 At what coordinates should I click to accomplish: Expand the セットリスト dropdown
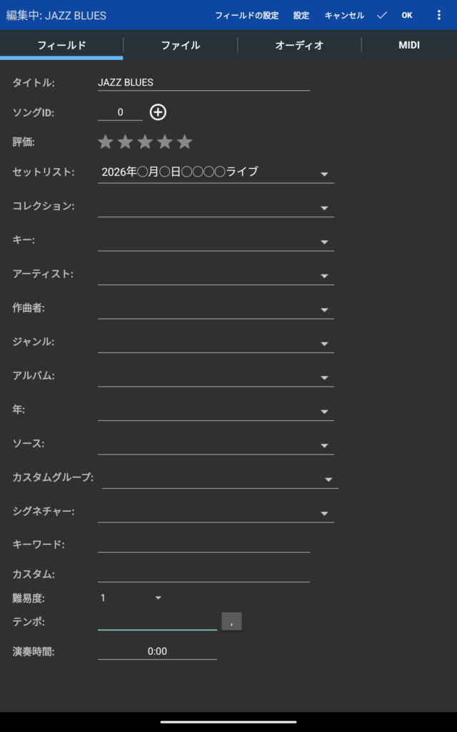324,174
